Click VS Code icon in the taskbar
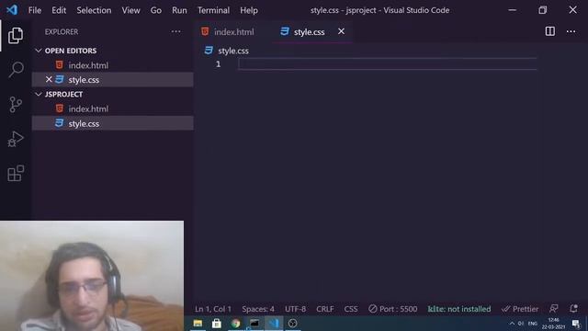 (x=274, y=323)
